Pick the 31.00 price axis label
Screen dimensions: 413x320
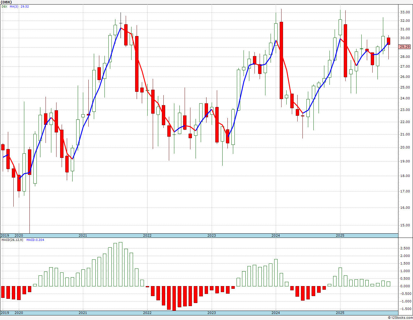[x=405, y=29]
